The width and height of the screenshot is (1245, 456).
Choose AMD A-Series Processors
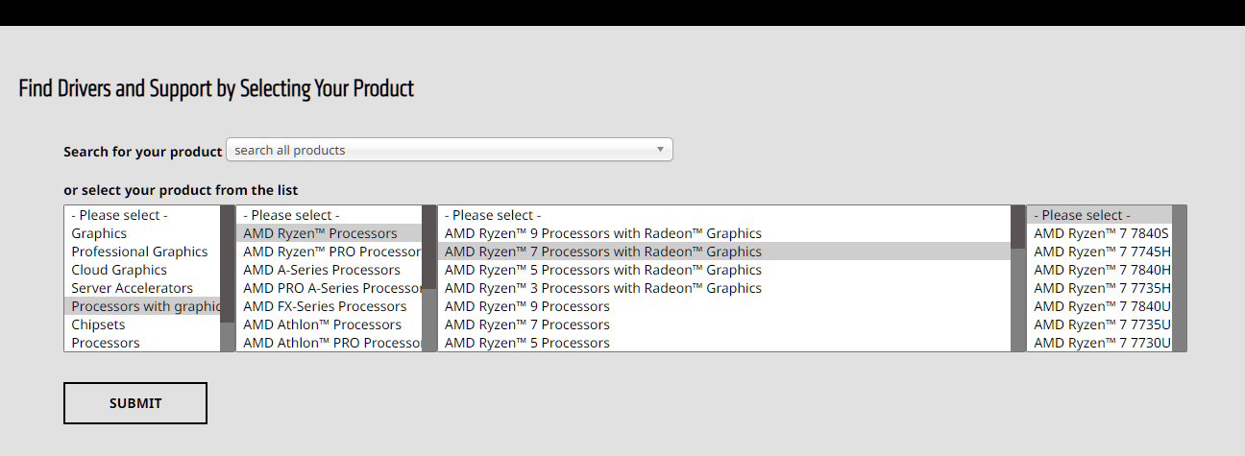(322, 270)
